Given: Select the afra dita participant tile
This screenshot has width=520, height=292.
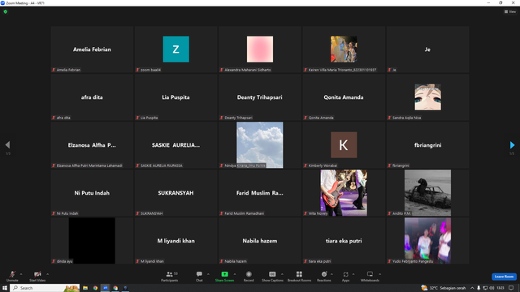Looking at the screenshot, I should tap(92, 97).
